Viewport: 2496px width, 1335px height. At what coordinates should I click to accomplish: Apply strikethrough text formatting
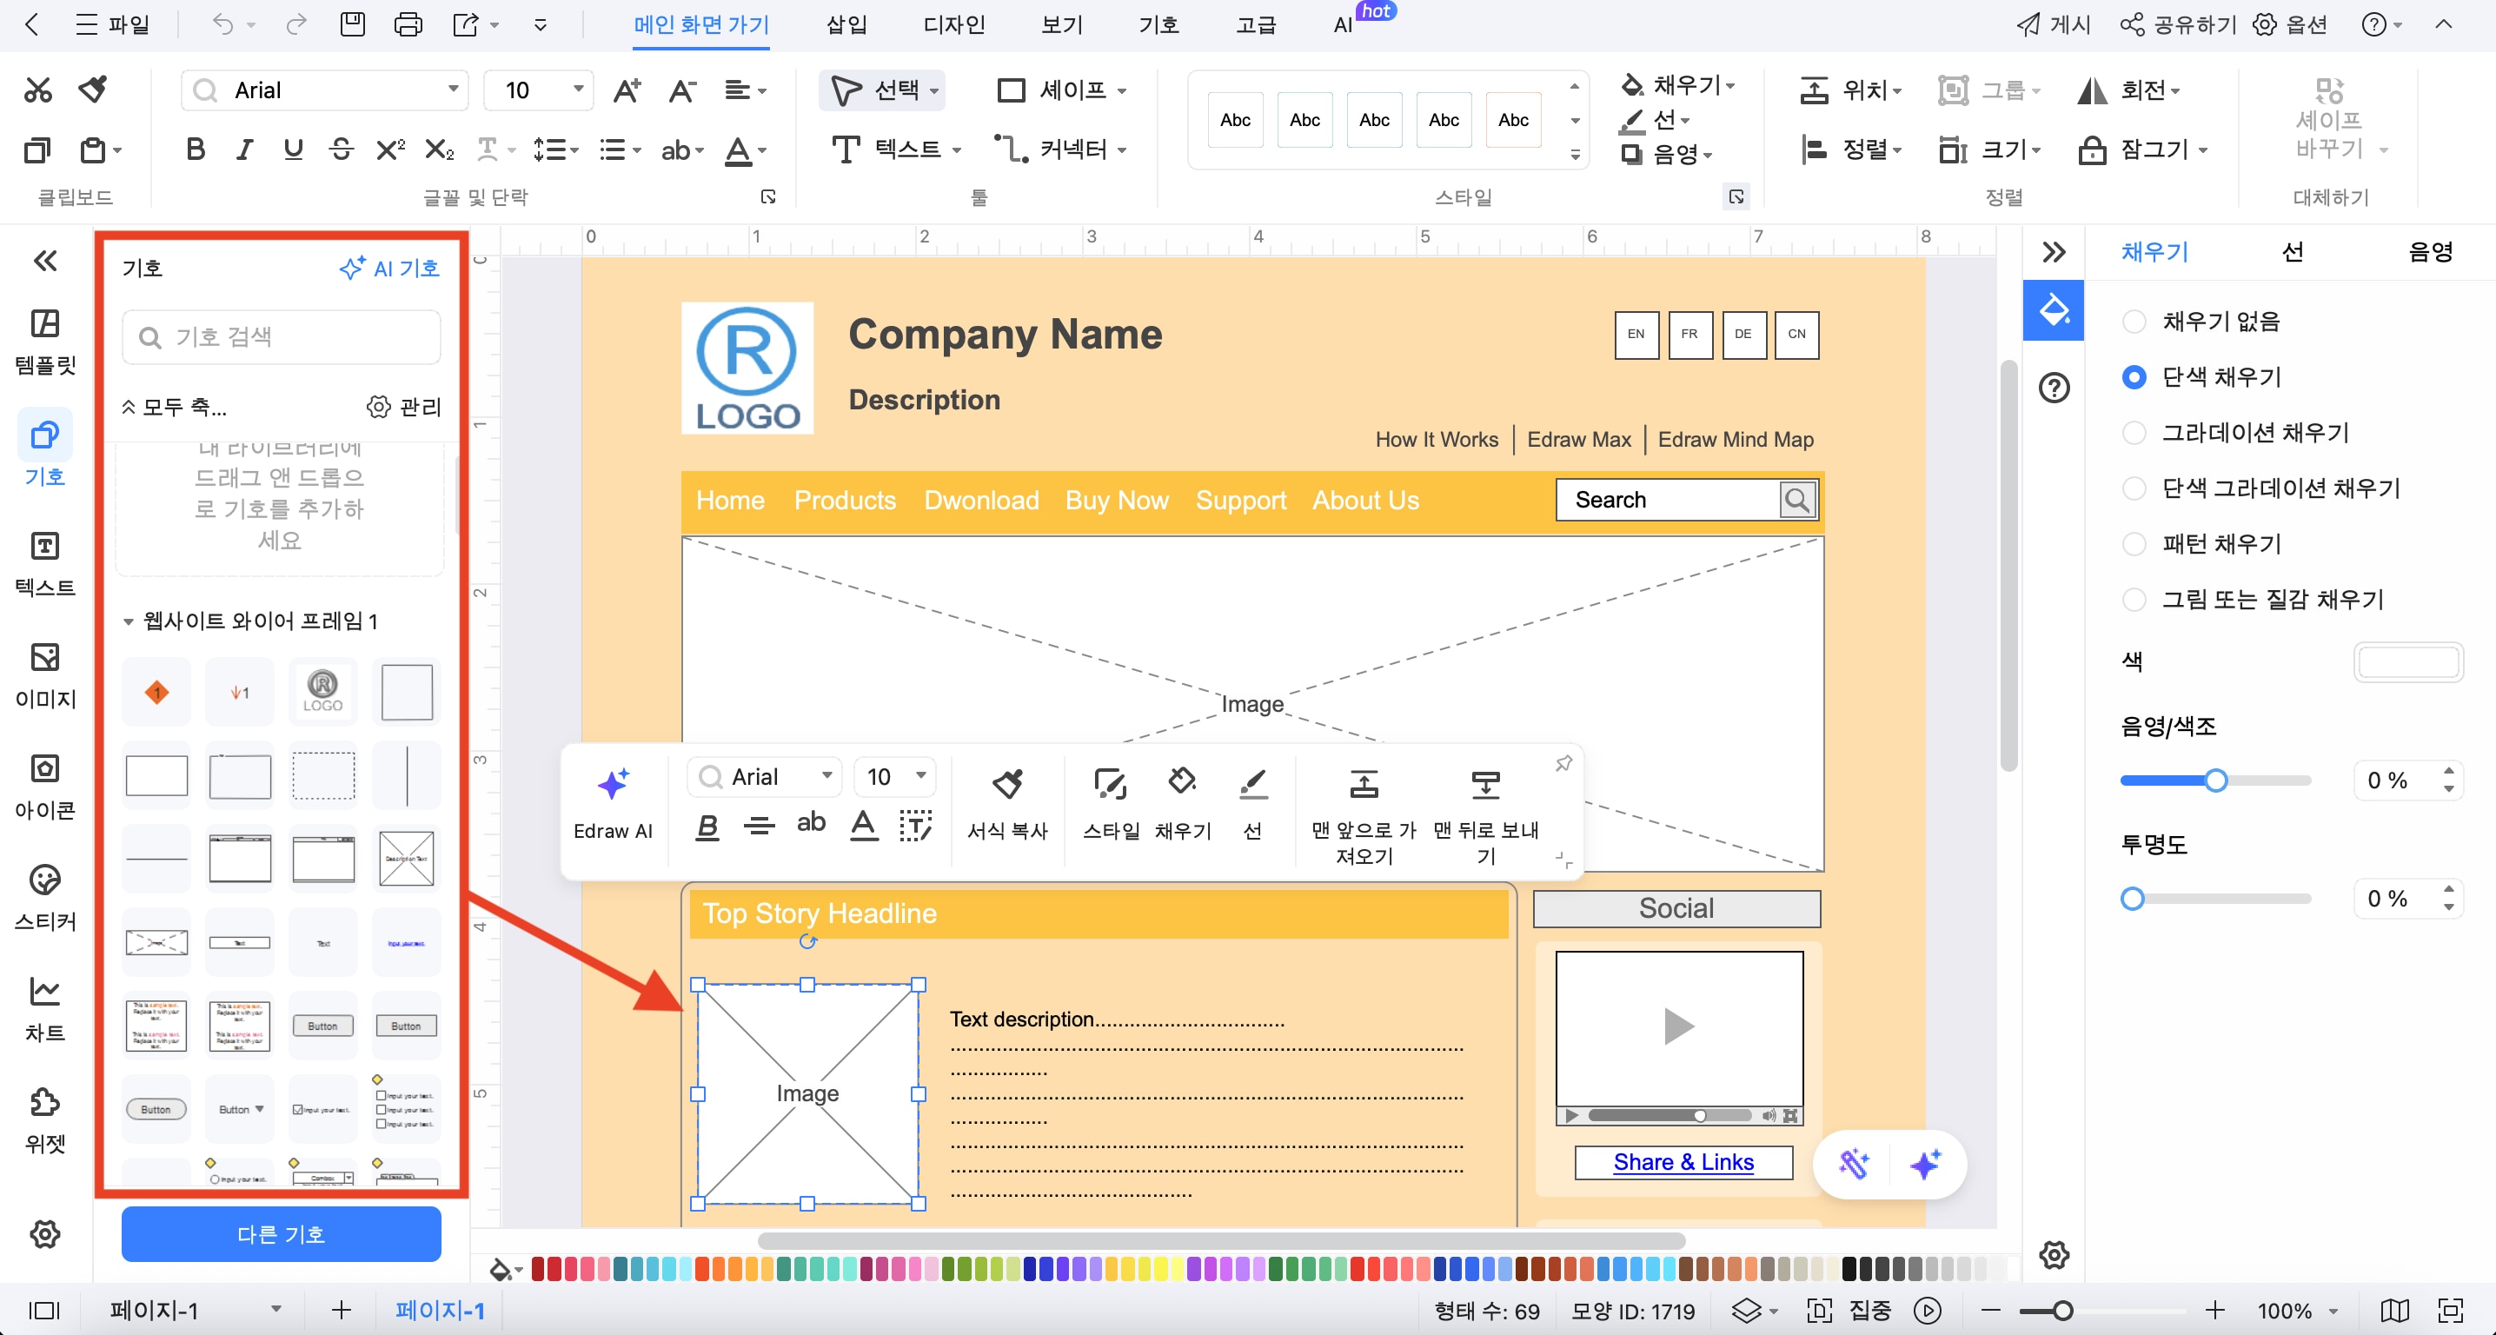(x=341, y=149)
